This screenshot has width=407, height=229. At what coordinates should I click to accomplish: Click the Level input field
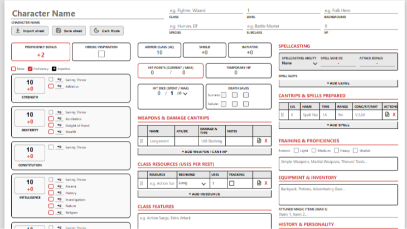coord(283,11)
